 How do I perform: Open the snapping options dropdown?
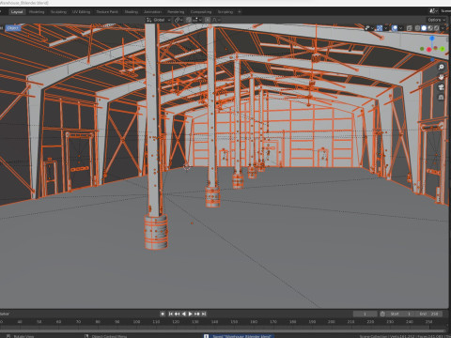tap(196, 20)
